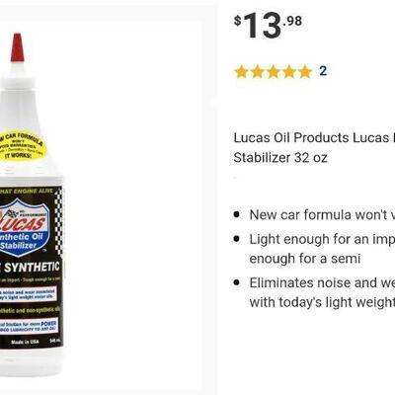This screenshot has width=395, height=395.
Task: Click the "enough for a semi" text line
Action: (x=305, y=259)
